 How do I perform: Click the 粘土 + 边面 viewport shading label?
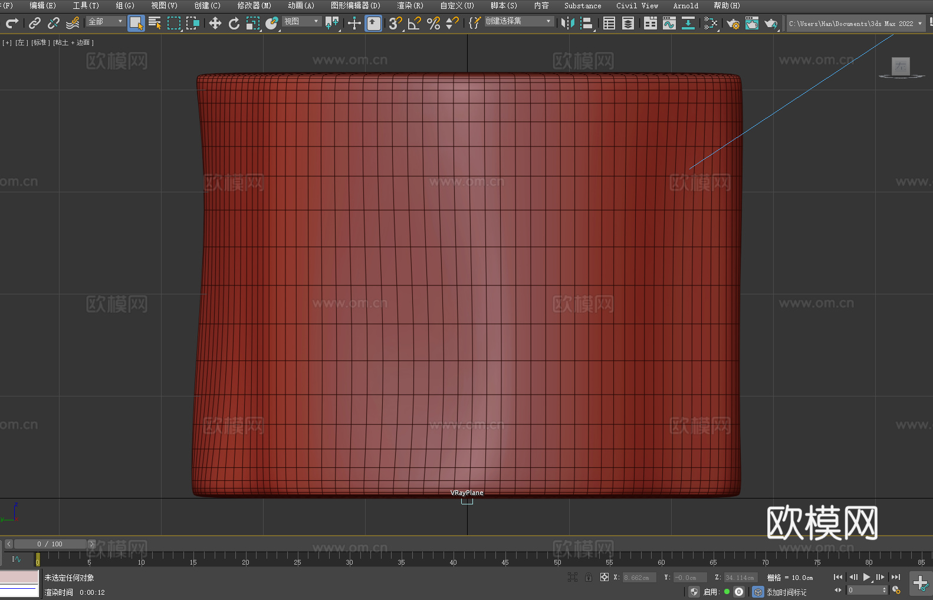73,42
